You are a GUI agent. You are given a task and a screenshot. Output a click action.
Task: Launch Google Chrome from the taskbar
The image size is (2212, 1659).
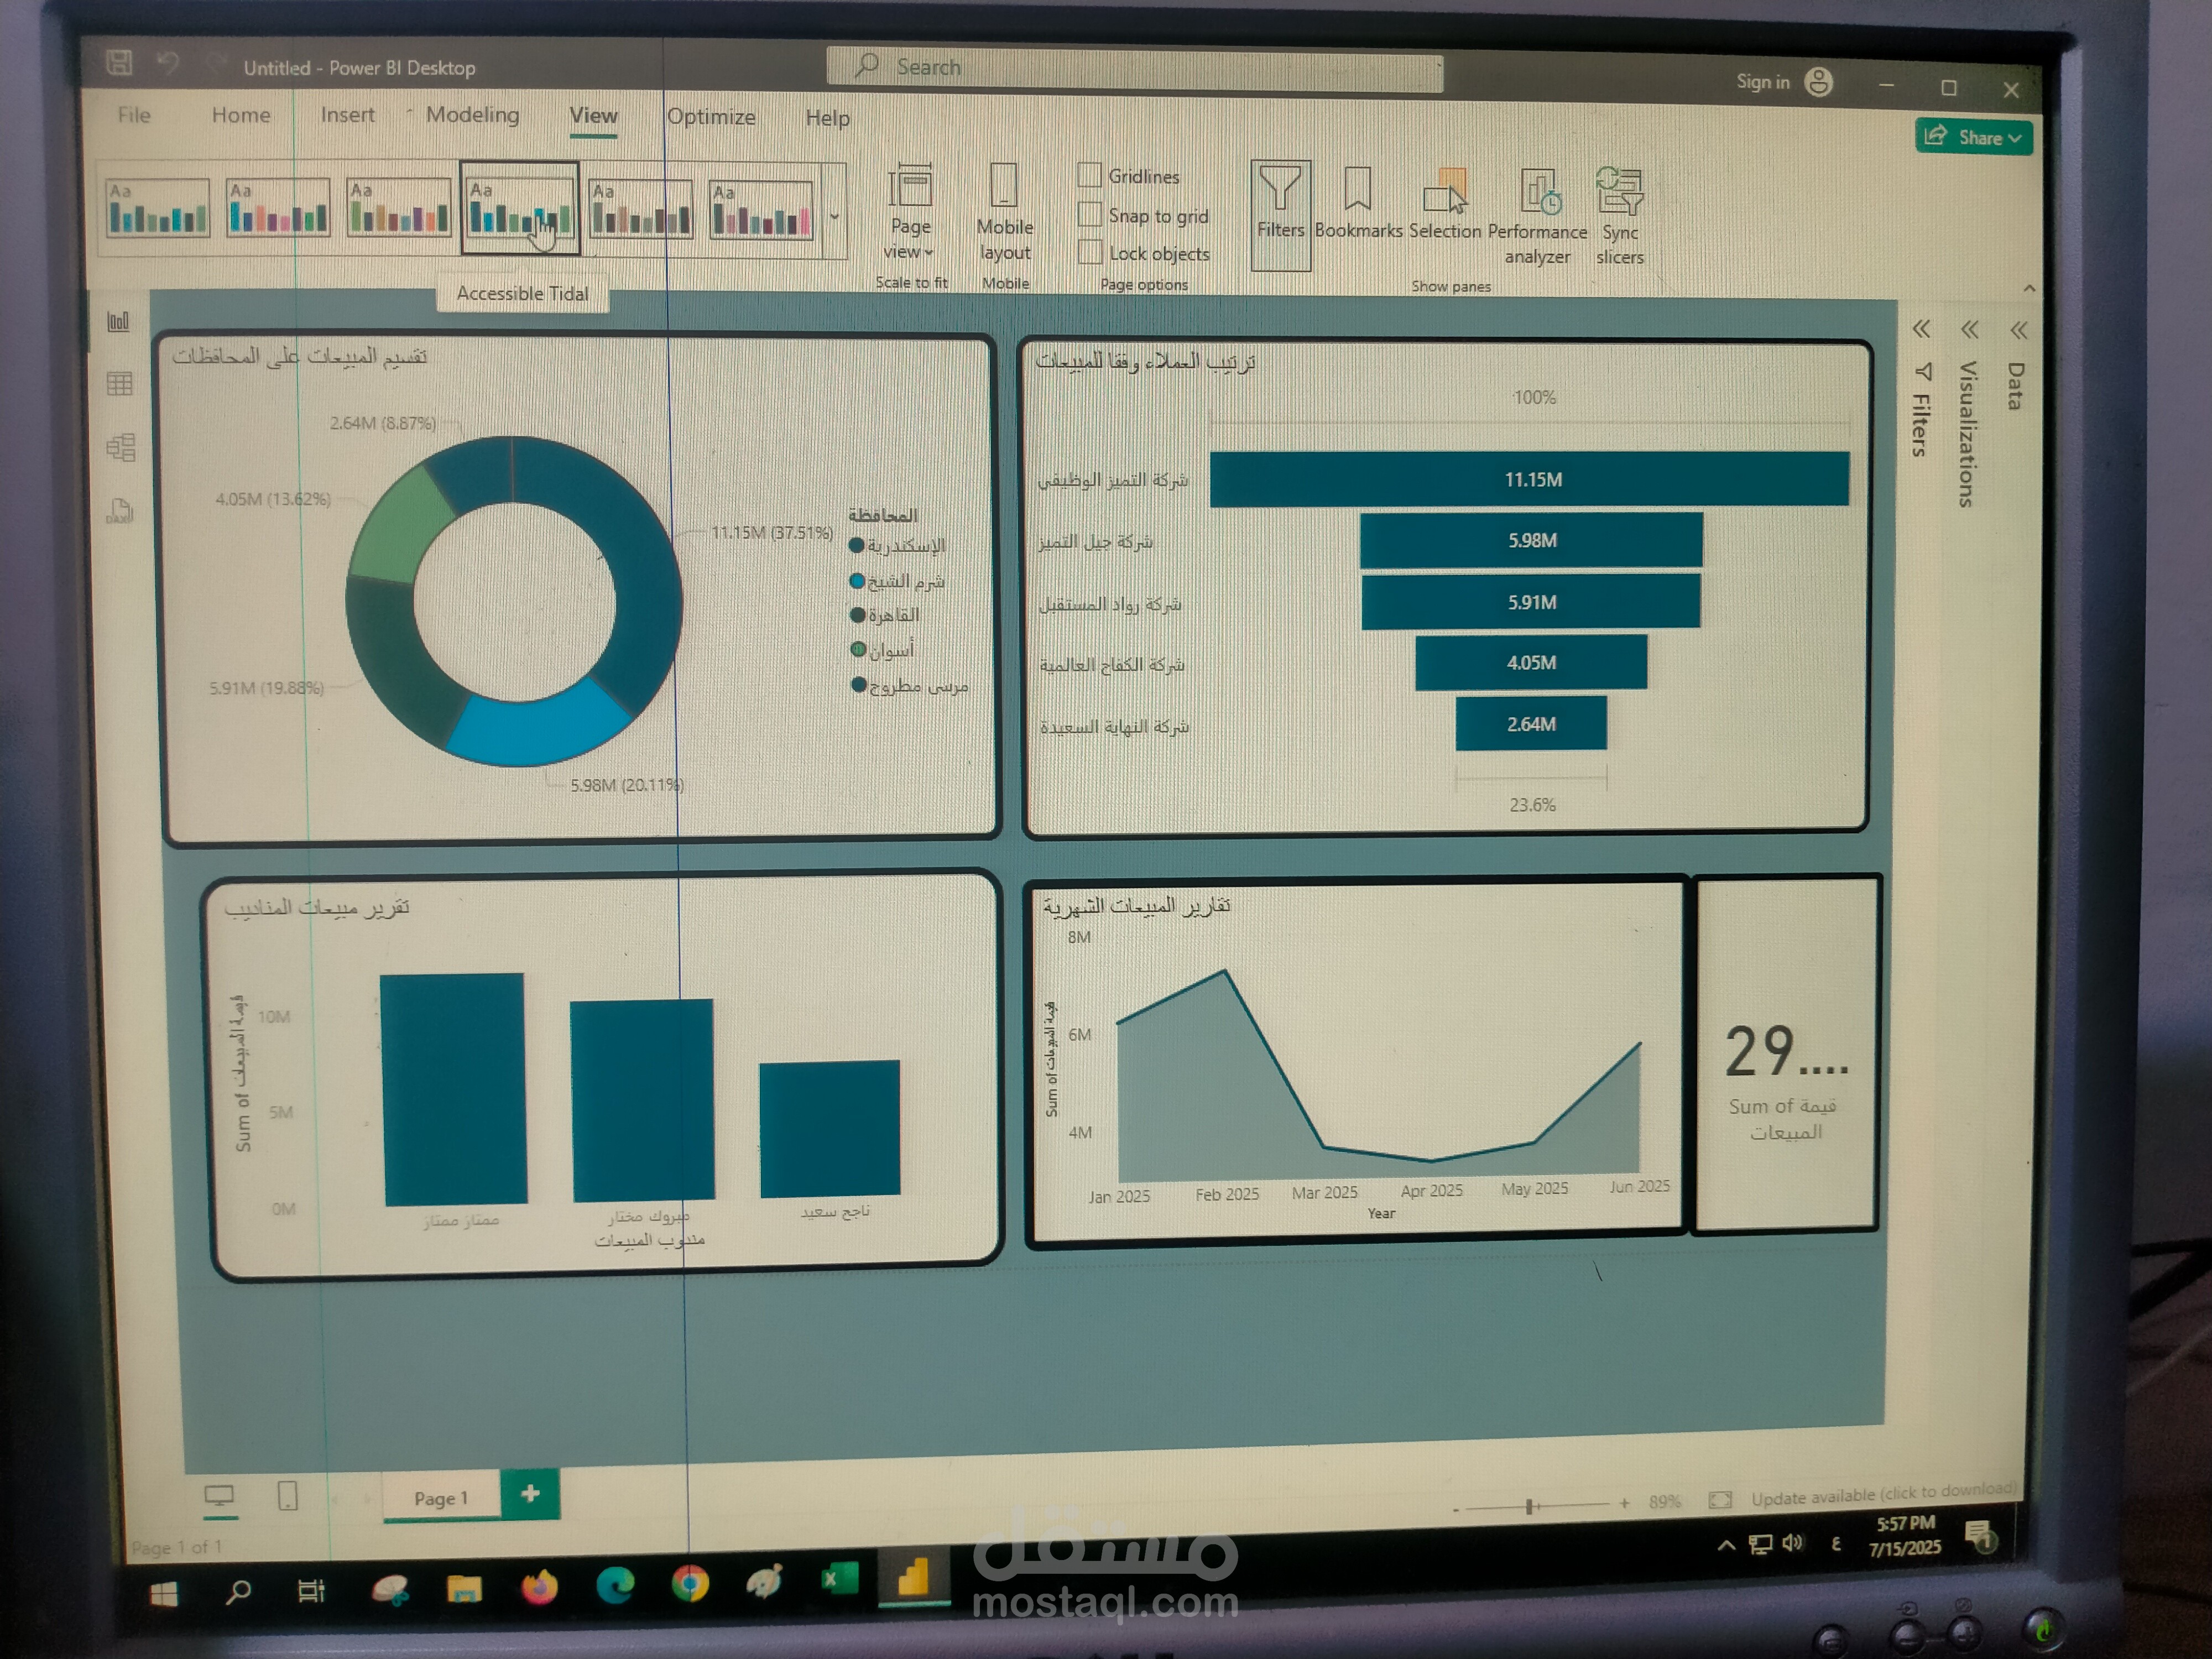tap(690, 1584)
